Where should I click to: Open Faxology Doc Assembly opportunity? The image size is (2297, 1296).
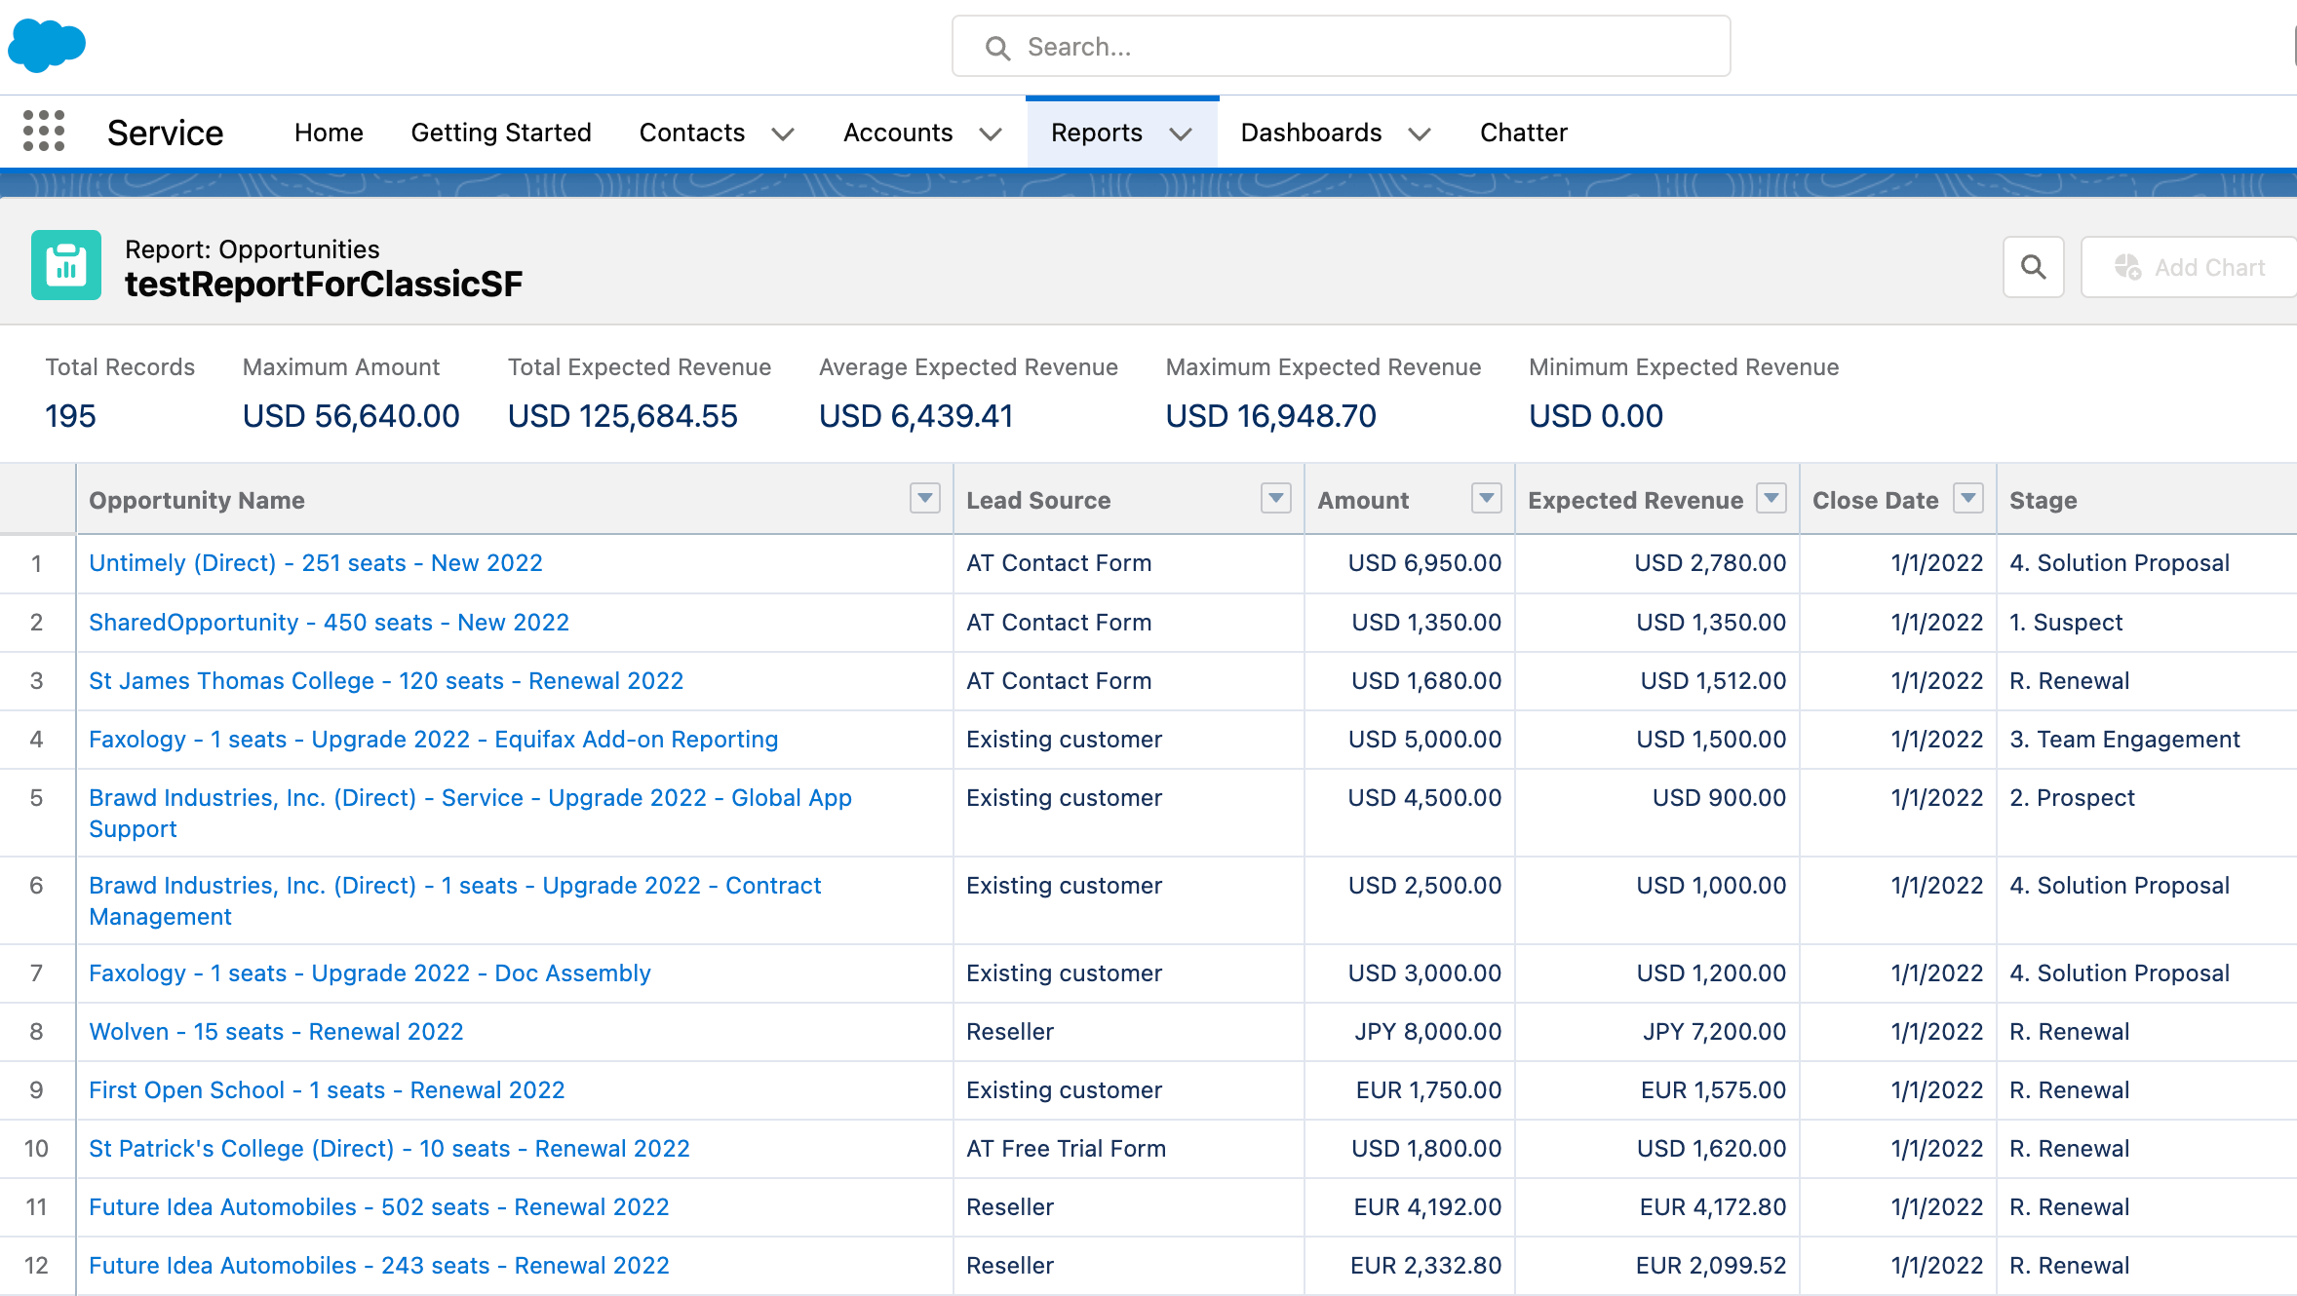tap(370, 973)
